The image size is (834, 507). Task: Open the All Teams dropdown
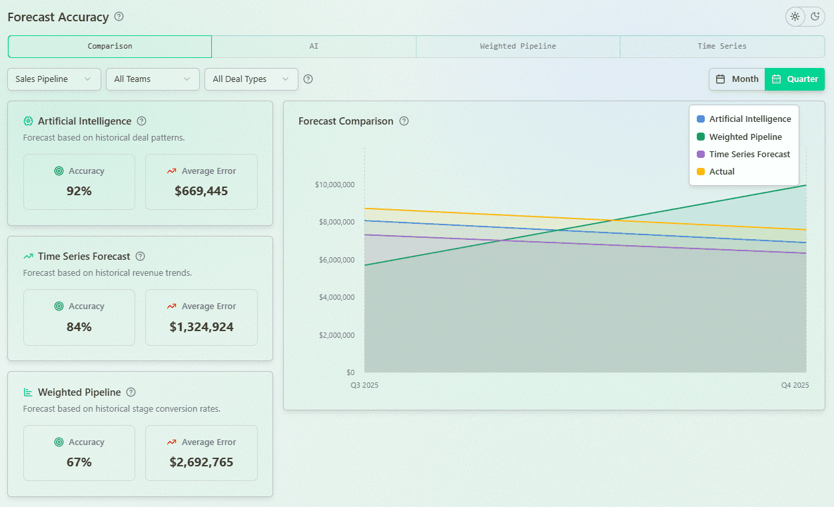pos(152,79)
